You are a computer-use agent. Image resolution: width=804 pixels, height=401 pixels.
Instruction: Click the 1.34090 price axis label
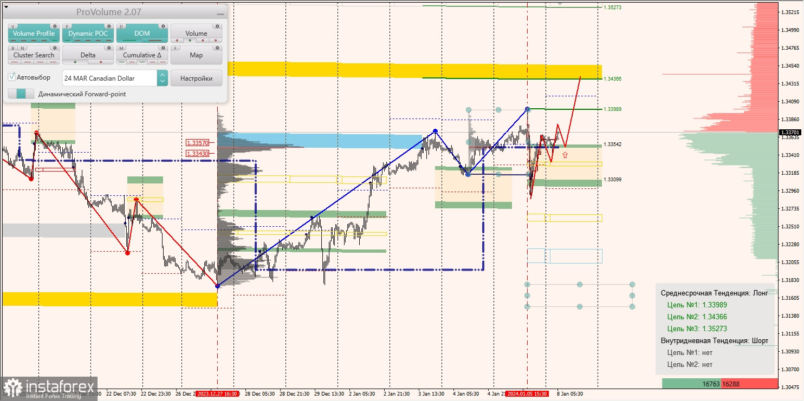pos(790,101)
